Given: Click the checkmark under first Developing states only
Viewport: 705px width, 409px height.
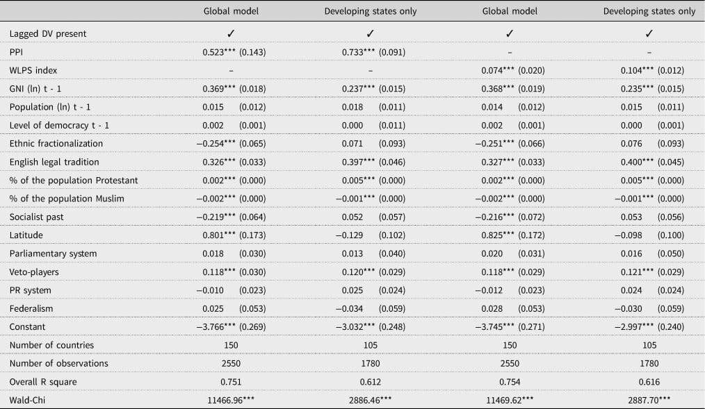Looking at the screenshot, I should tap(370, 33).
